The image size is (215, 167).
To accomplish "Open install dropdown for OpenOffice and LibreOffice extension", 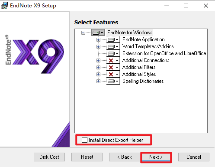I will click(x=113, y=53).
